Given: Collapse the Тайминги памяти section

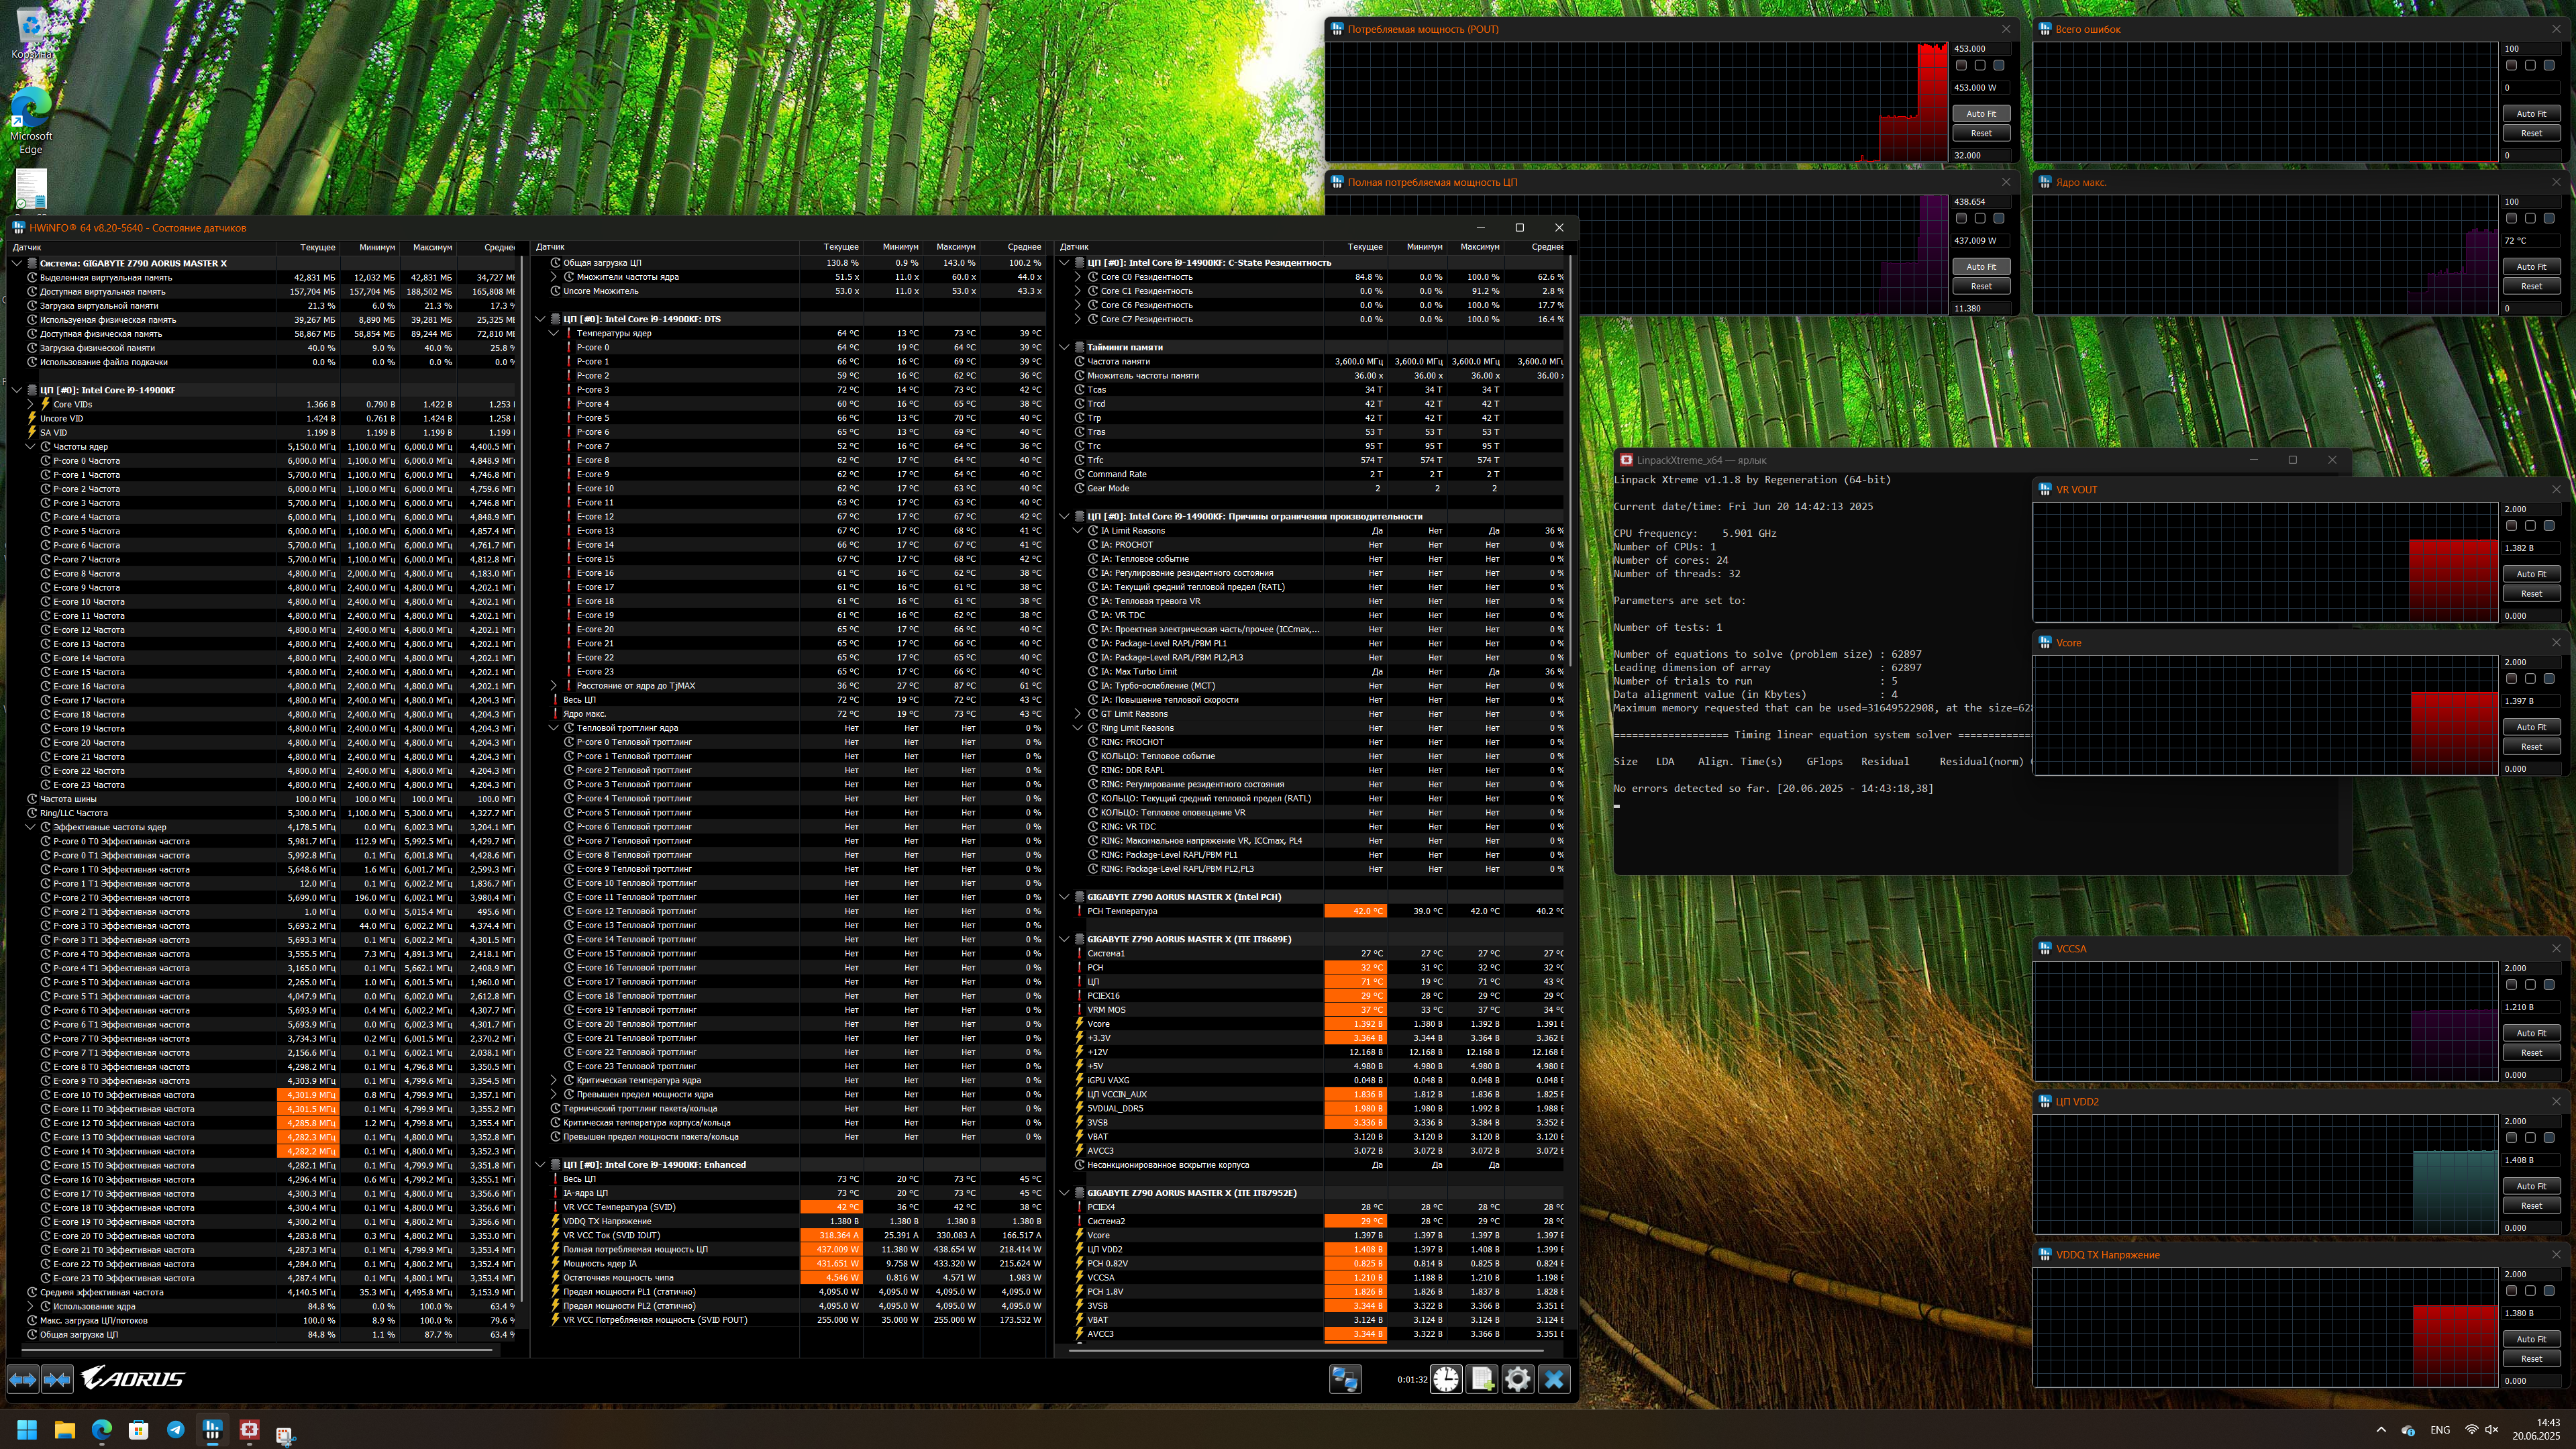Looking at the screenshot, I should [1065, 347].
